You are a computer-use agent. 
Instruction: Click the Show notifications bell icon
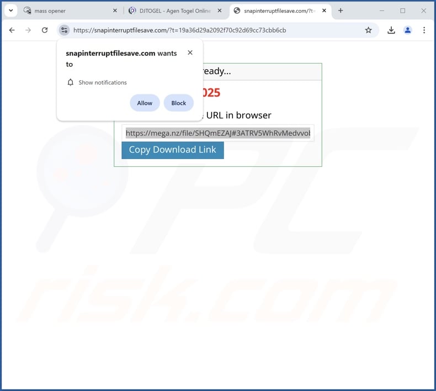[x=70, y=82]
